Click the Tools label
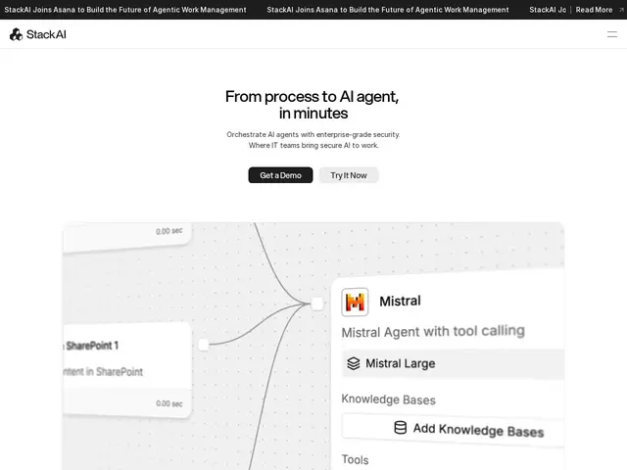Screen dimensions: 627x470 [355, 459]
